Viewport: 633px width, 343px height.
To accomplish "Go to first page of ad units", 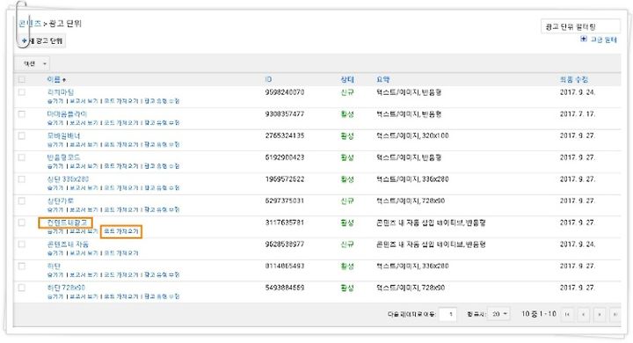I will pos(568,314).
